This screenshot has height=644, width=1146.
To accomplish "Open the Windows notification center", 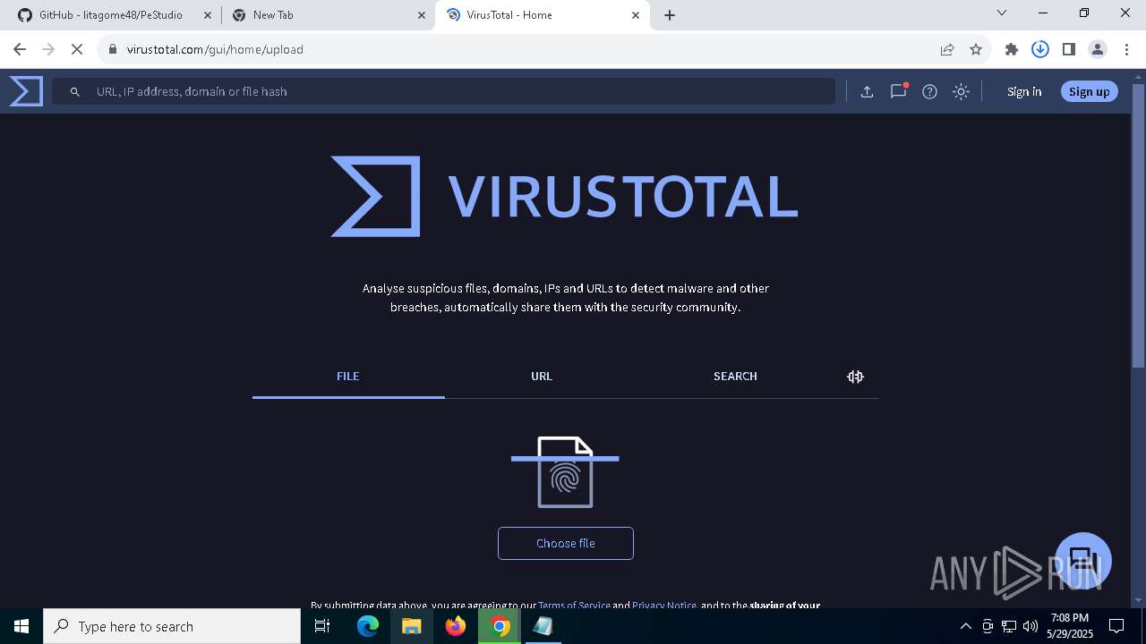I will point(1116,626).
